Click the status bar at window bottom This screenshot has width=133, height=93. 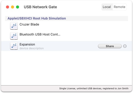(67, 88)
